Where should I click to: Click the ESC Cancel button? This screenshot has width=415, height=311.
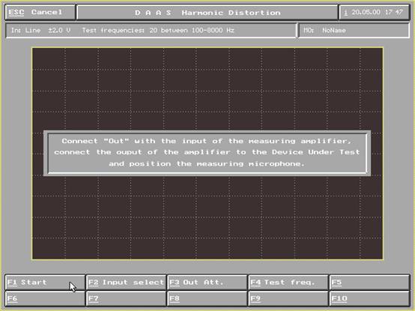(x=40, y=12)
